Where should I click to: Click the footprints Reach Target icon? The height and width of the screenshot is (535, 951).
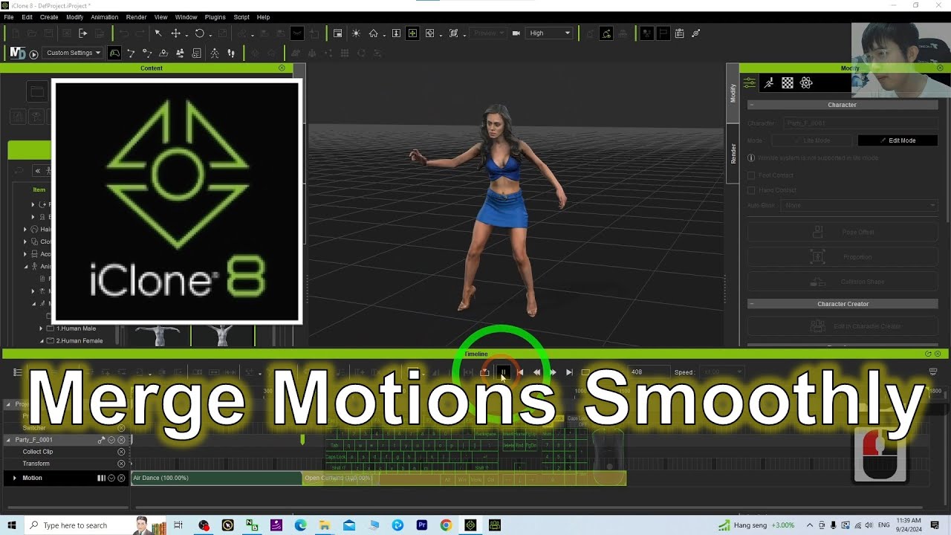(231, 53)
